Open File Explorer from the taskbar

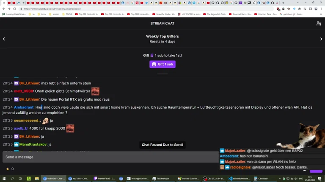pyautogui.click(x=37, y=179)
